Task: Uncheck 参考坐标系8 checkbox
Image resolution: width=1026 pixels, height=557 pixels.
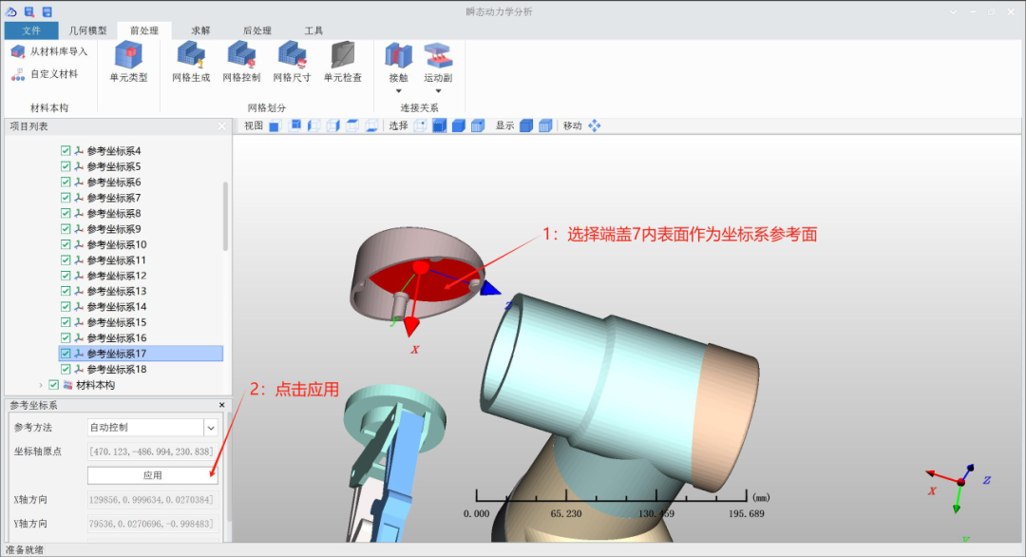Action: tap(66, 213)
